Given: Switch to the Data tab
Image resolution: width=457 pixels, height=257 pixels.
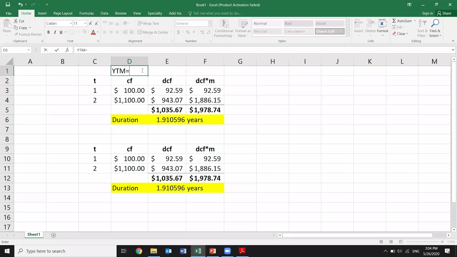Looking at the screenshot, I should pyautogui.click(x=104, y=13).
